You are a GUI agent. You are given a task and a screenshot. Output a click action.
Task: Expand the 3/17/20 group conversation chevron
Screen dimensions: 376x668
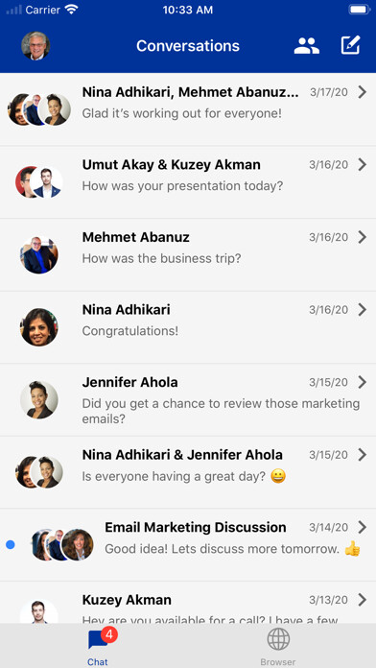(x=362, y=92)
